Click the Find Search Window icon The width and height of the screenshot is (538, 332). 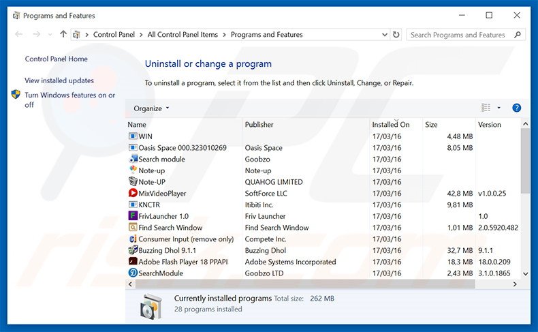click(x=133, y=227)
